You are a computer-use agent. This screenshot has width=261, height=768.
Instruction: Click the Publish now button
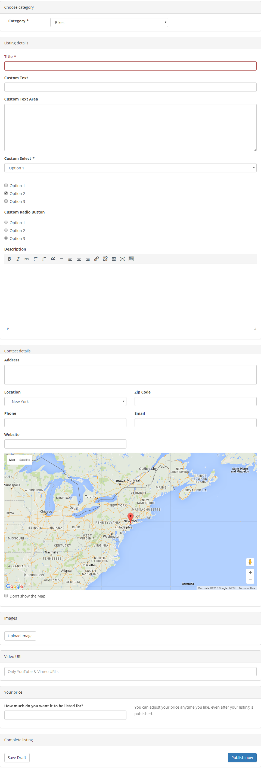point(242,757)
